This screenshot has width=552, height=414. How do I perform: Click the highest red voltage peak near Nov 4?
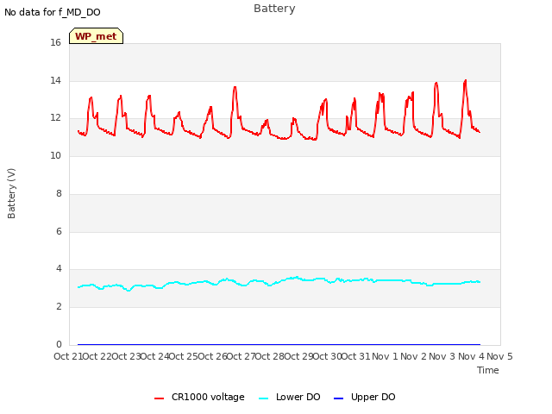pyautogui.click(x=466, y=80)
